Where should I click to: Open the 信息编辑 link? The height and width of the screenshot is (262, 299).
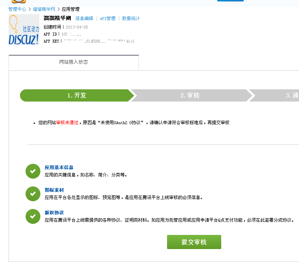84,18
